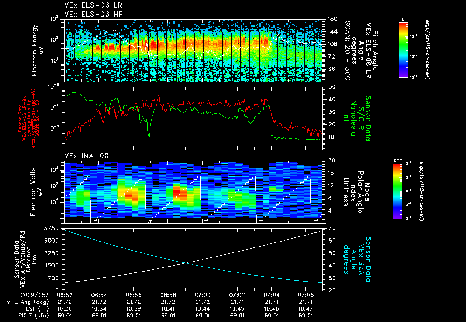Click the EI color scale bar
466x322 pixels.
coord(403,50)
